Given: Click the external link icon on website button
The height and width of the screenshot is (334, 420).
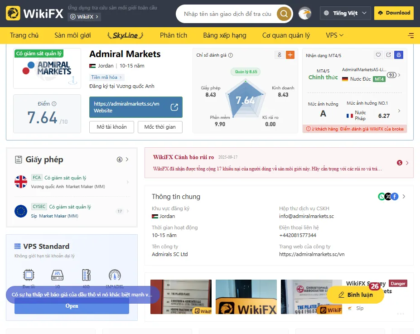Looking at the screenshot, I should tap(174, 107).
